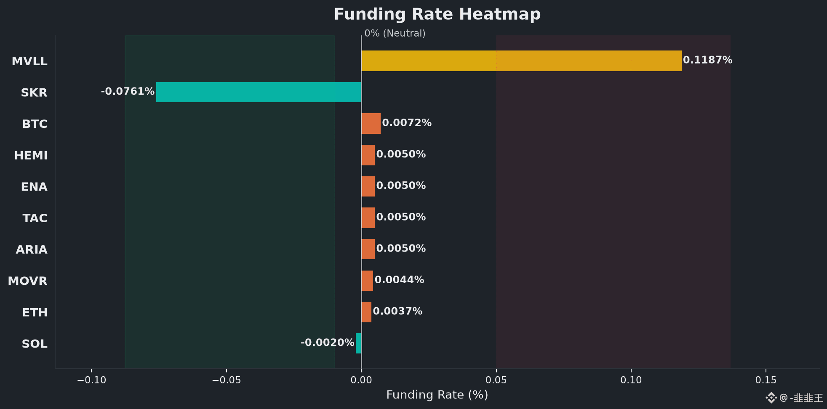The height and width of the screenshot is (409, 827).
Task: Click the −0.05 x-axis tick label
Action: click(226, 380)
